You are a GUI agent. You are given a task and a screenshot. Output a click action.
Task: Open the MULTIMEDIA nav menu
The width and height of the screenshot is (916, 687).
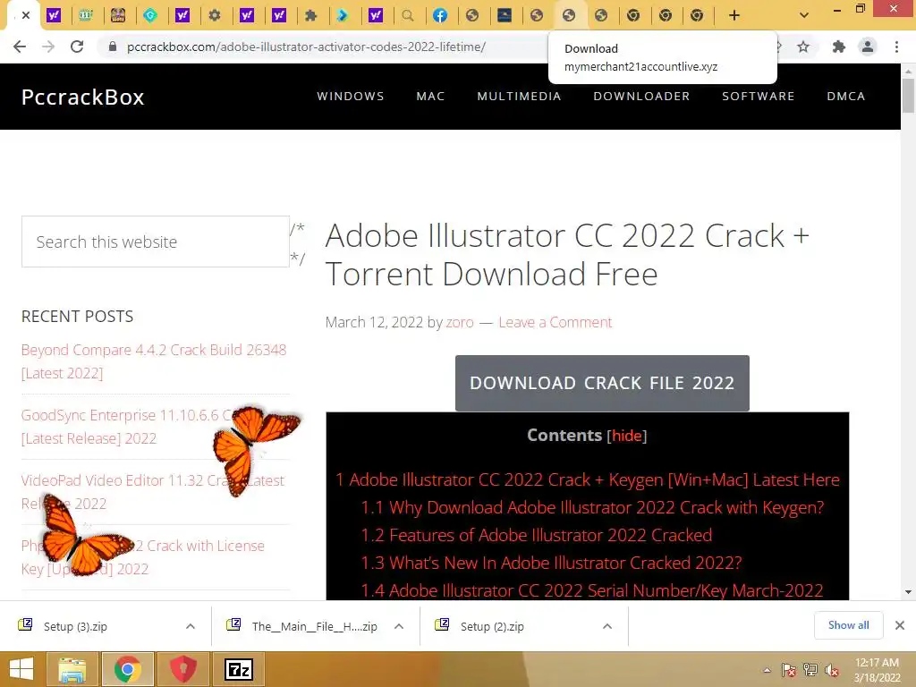tap(519, 97)
